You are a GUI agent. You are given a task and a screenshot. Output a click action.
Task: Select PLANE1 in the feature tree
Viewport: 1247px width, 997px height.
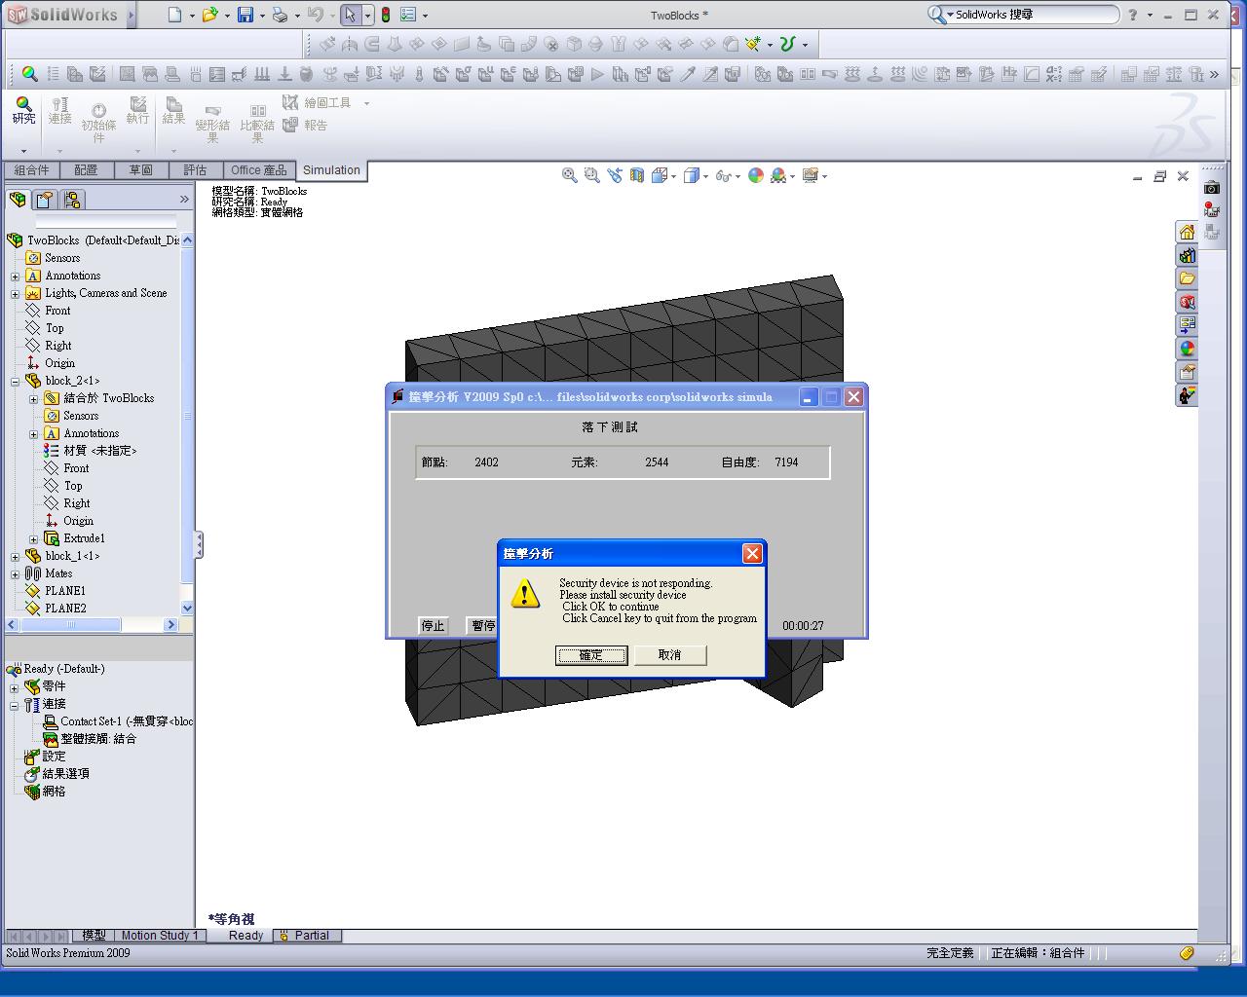click(x=65, y=591)
